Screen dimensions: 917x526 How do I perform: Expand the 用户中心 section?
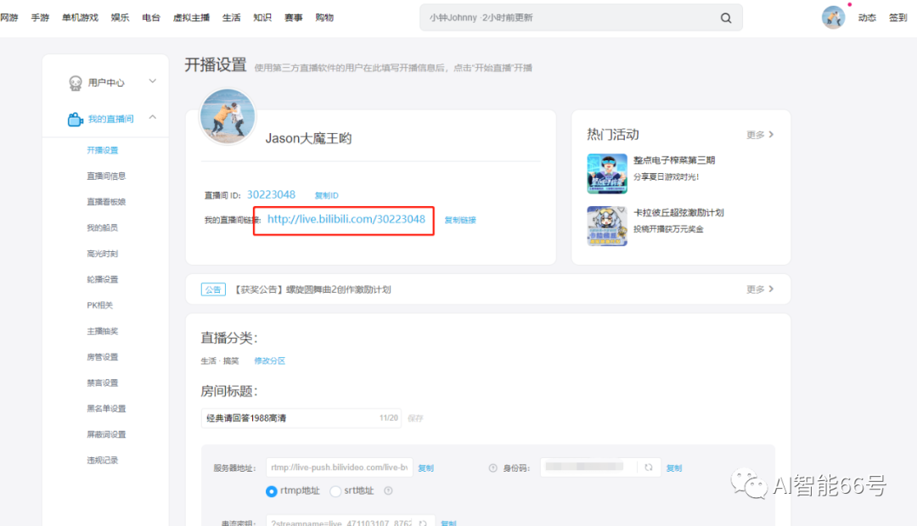coord(153,81)
